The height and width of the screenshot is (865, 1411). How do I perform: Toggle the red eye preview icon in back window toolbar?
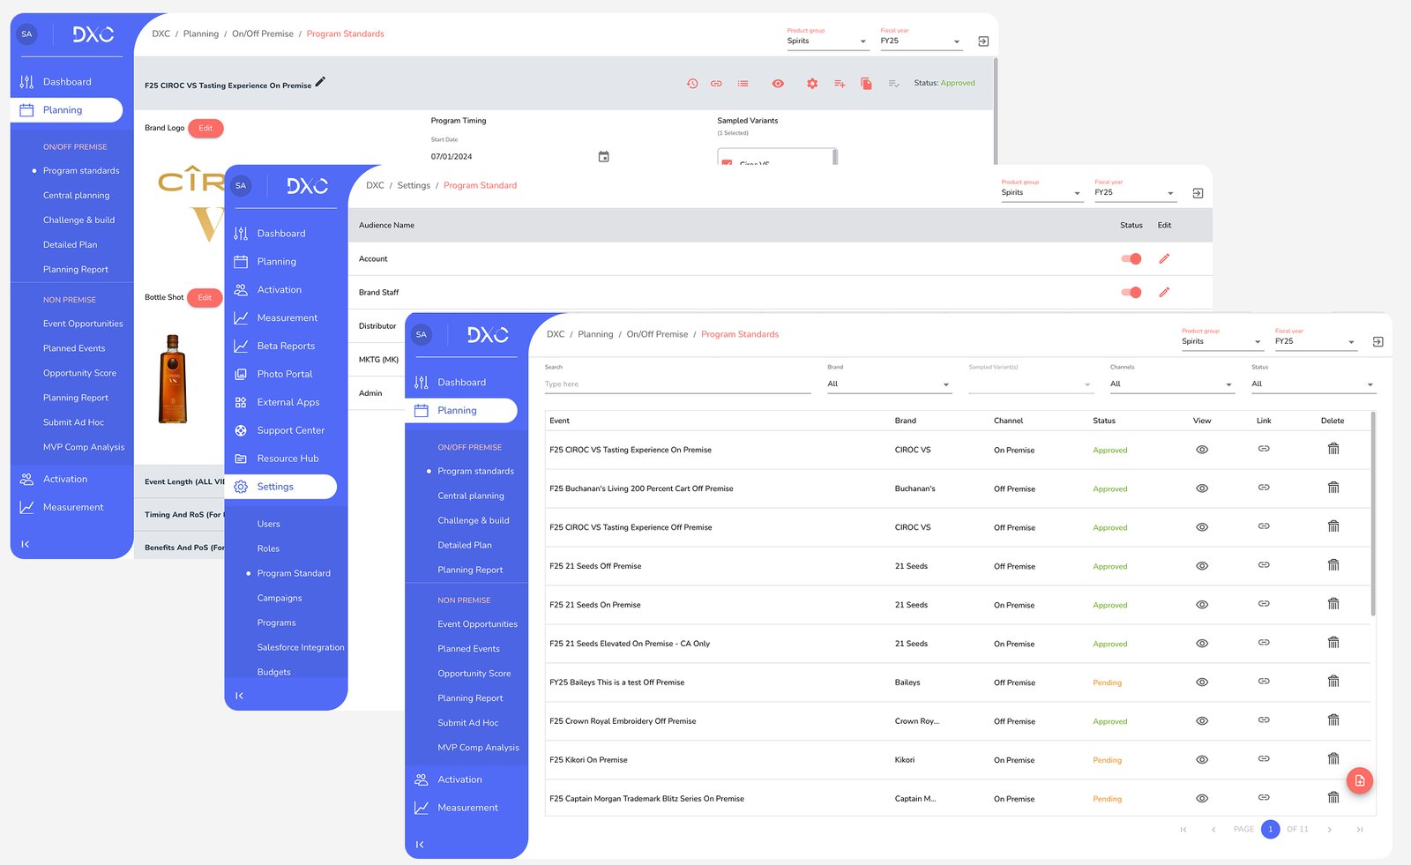click(778, 84)
